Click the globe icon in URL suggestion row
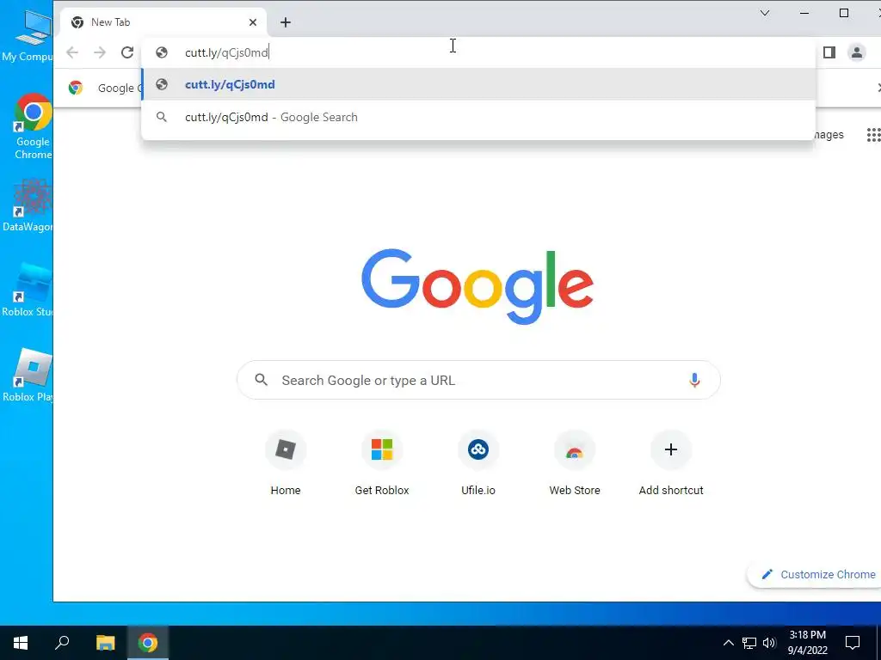Viewport: 881px width, 660px height. [162, 84]
